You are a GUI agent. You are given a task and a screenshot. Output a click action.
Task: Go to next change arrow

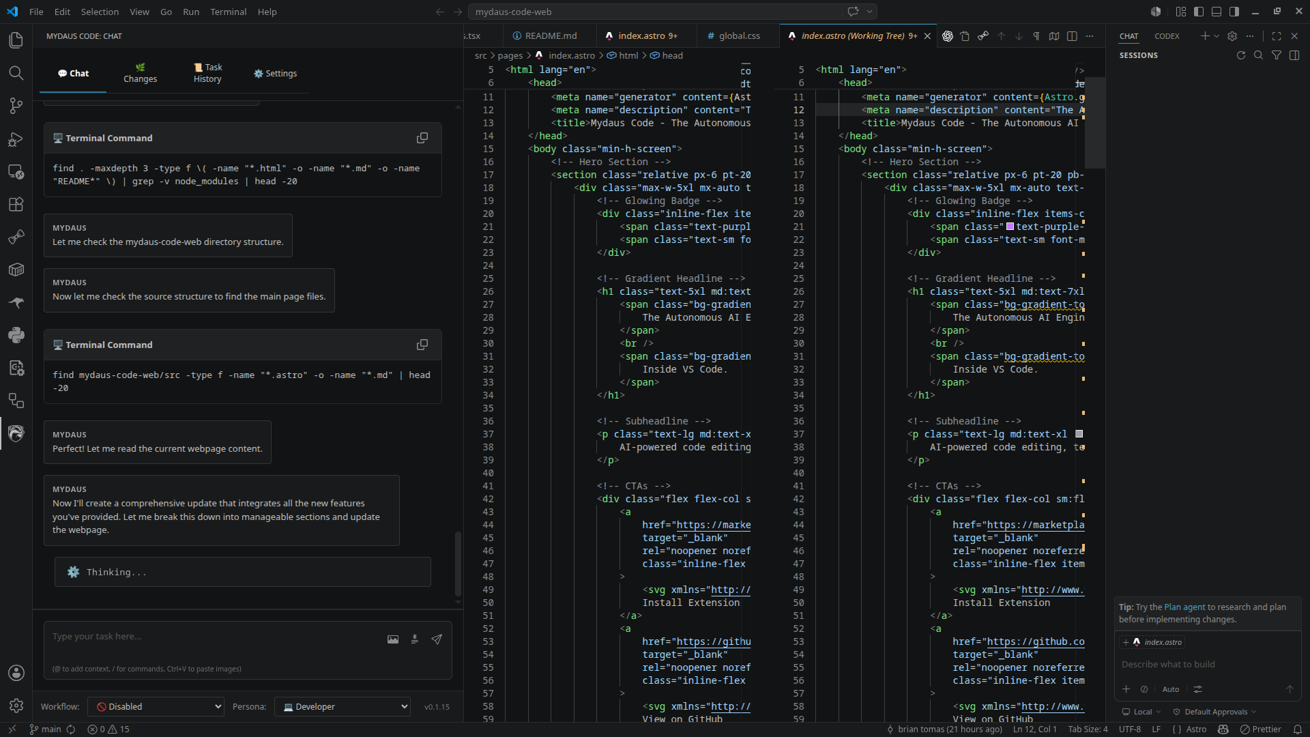pyautogui.click(x=1019, y=36)
